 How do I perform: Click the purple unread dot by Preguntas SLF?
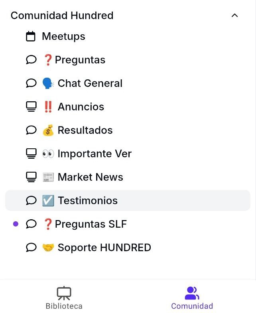16,224
